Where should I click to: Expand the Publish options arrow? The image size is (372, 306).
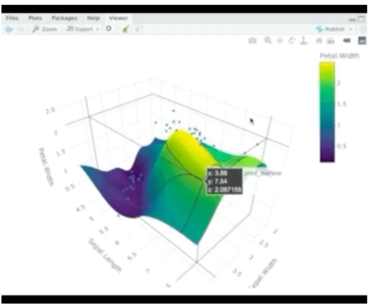click(x=351, y=29)
